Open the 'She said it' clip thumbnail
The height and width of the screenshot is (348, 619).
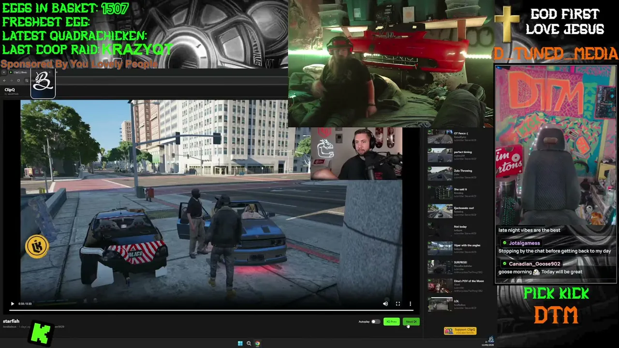pyautogui.click(x=440, y=193)
